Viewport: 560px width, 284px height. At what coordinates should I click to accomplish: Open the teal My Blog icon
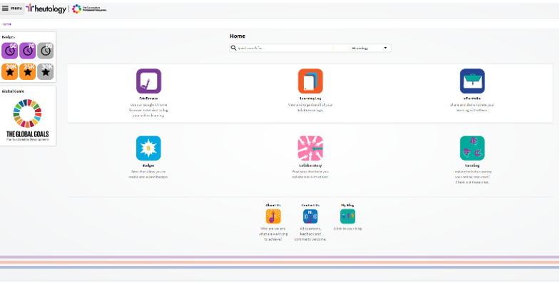tap(347, 216)
